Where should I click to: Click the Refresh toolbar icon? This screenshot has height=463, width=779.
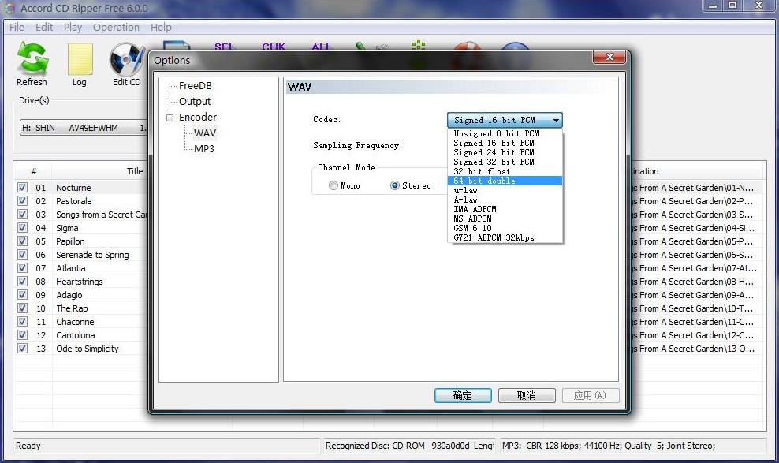[x=32, y=62]
